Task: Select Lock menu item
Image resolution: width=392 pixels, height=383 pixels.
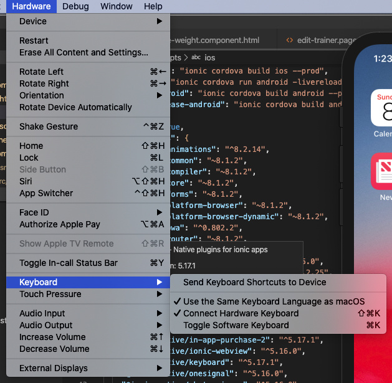Action: (x=88, y=158)
